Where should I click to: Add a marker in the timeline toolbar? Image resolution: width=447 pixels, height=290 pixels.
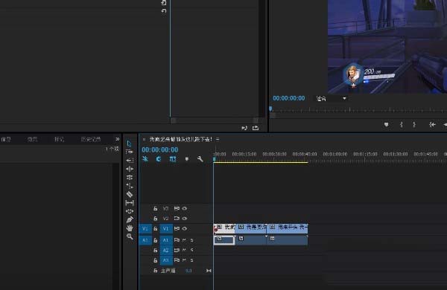click(187, 159)
